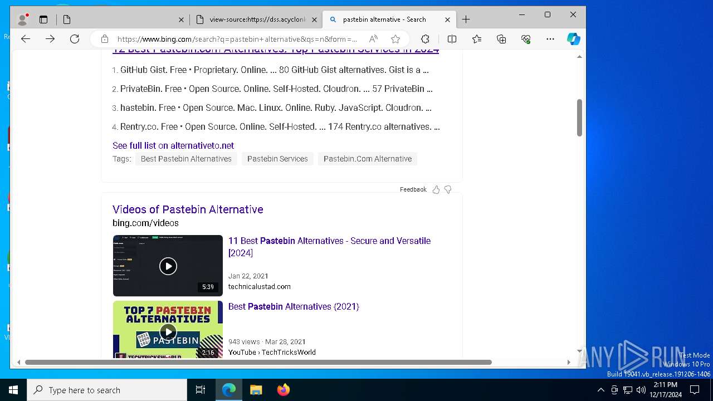Open the Windows Start menu
The height and width of the screenshot is (401, 713).
[x=13, y=390]
